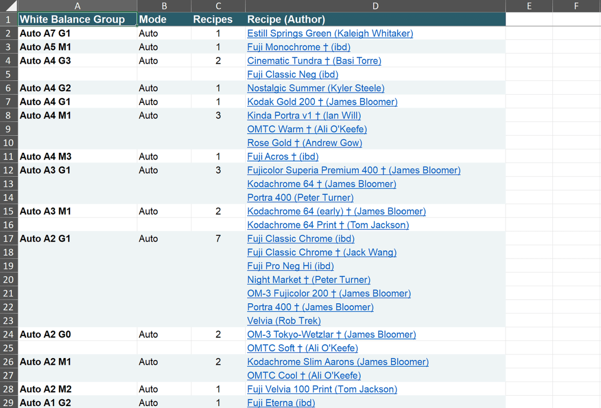The width and height of the screenshot is (601, 408).
Task: Open Cinematic Tundra † (Basi Torre) link
Action: [x=314, y=60]
